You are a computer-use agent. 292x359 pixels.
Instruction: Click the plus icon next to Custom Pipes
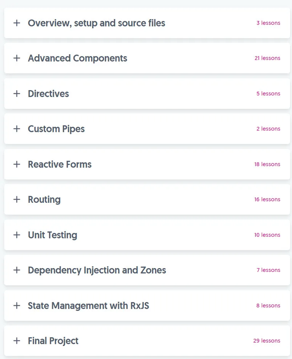[17, 129]
